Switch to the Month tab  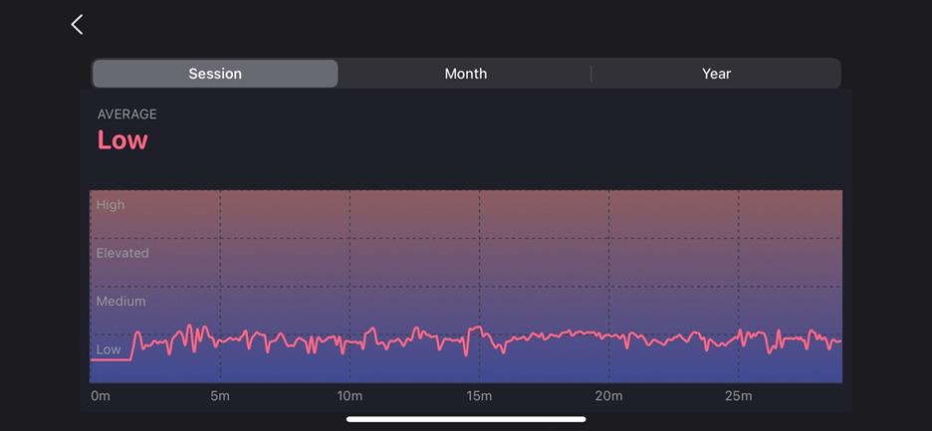pos(465,74)
